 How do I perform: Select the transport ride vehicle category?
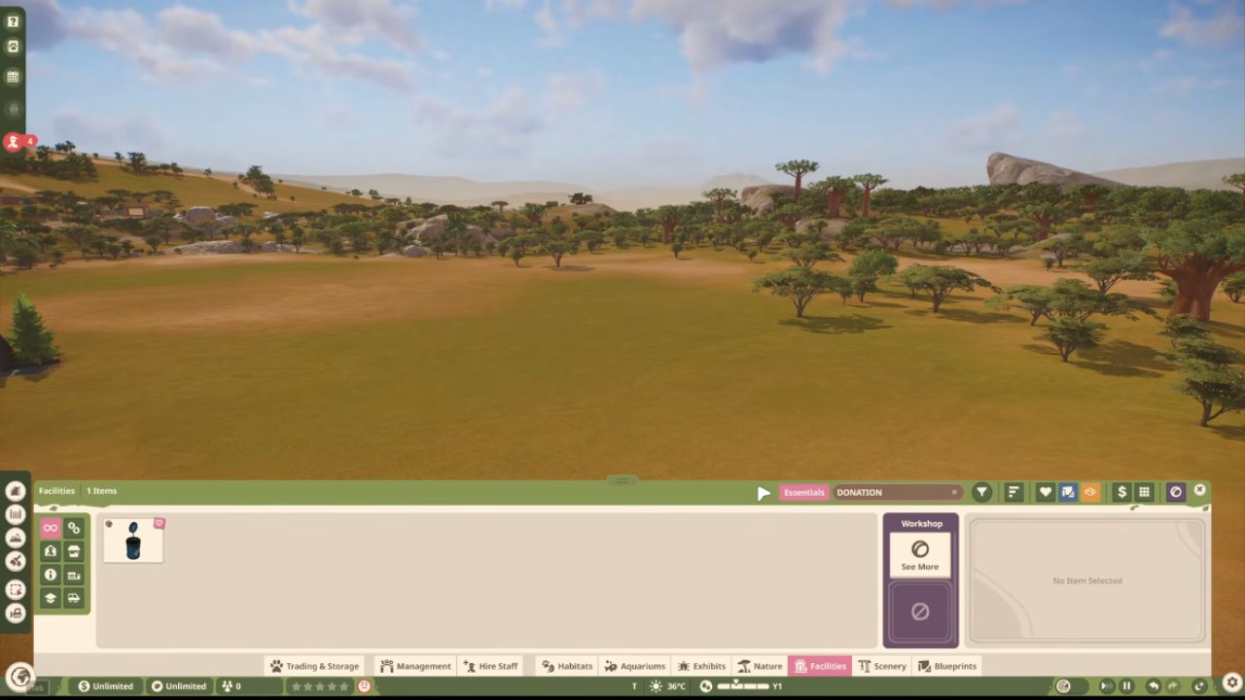pyautogui.click(x=74, y=598)
